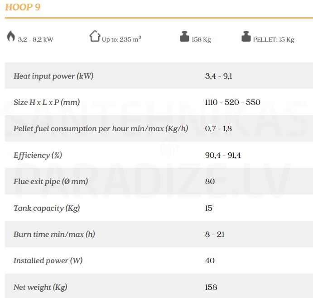The width and height of the screenshot is (313, 298).
Task: Select the Flue exit pipe (Ø mm) label
Action: pyautogui.click(x=51, y=181)
